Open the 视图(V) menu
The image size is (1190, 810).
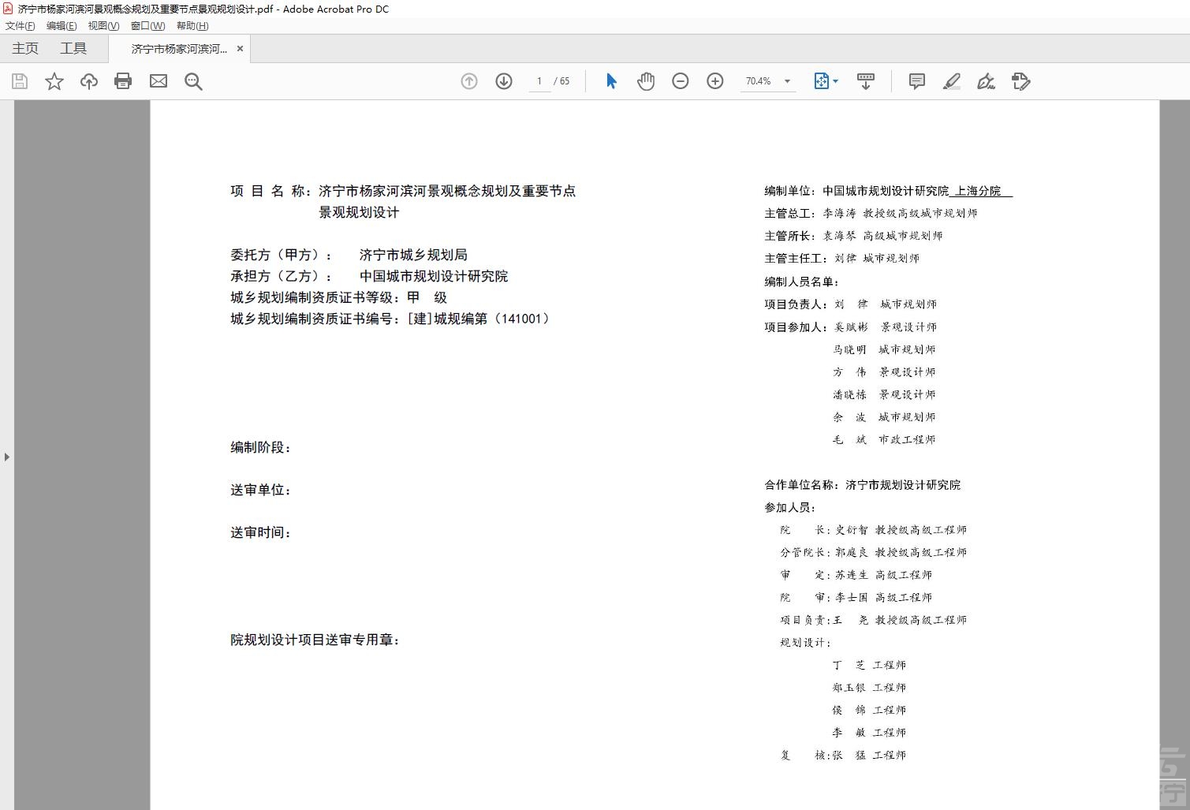[103, 26]
